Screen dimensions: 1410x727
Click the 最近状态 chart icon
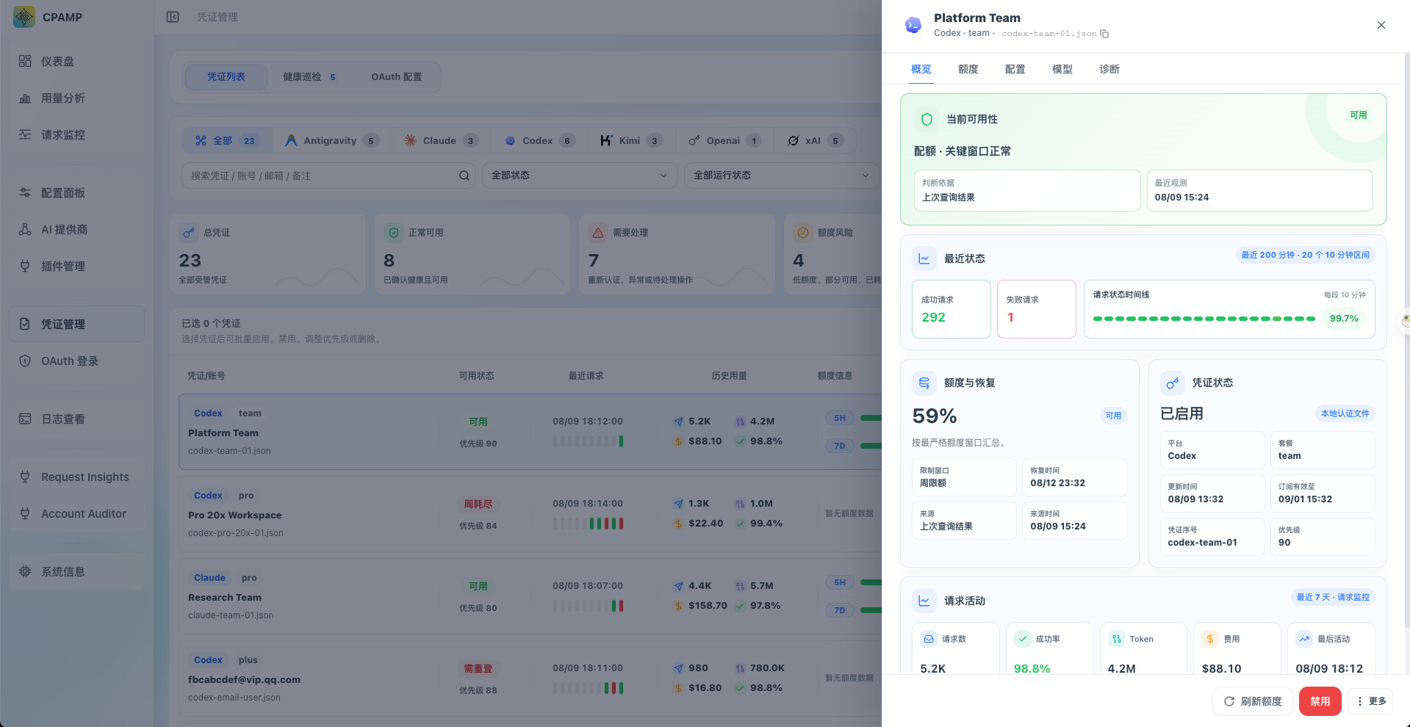(924, 258)
